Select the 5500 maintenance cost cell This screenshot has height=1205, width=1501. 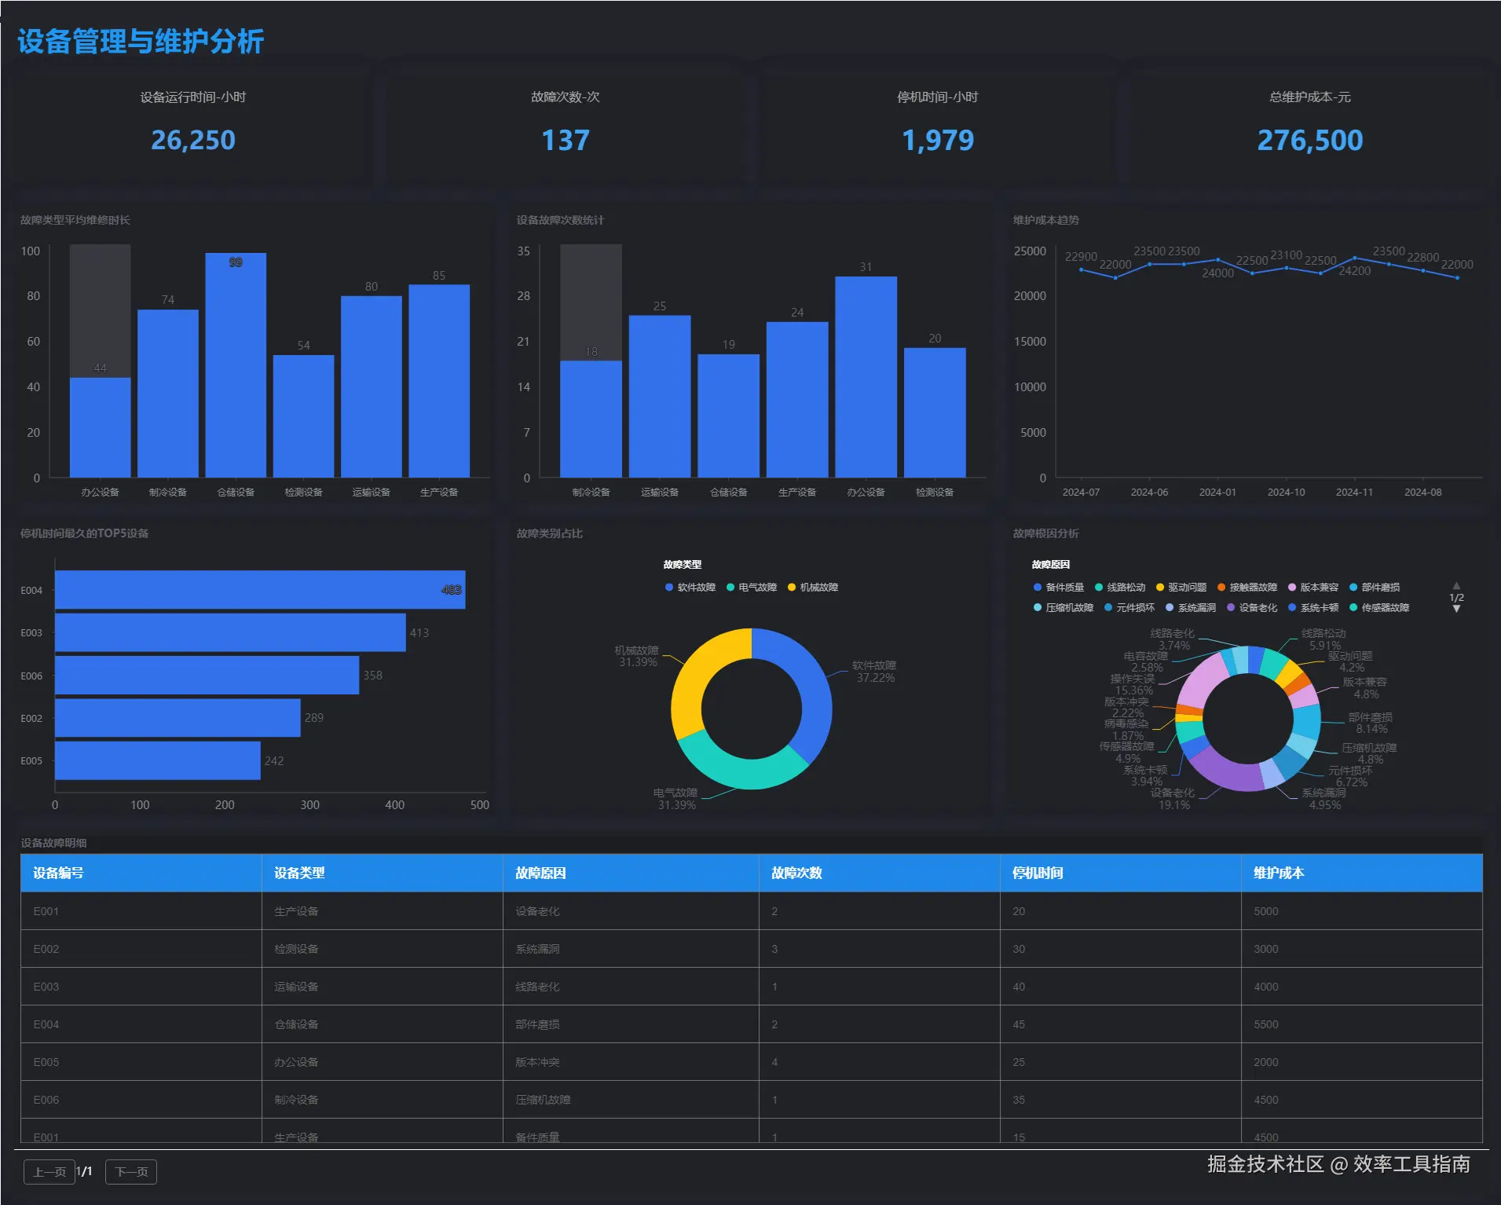(x=1362, y=1024)
